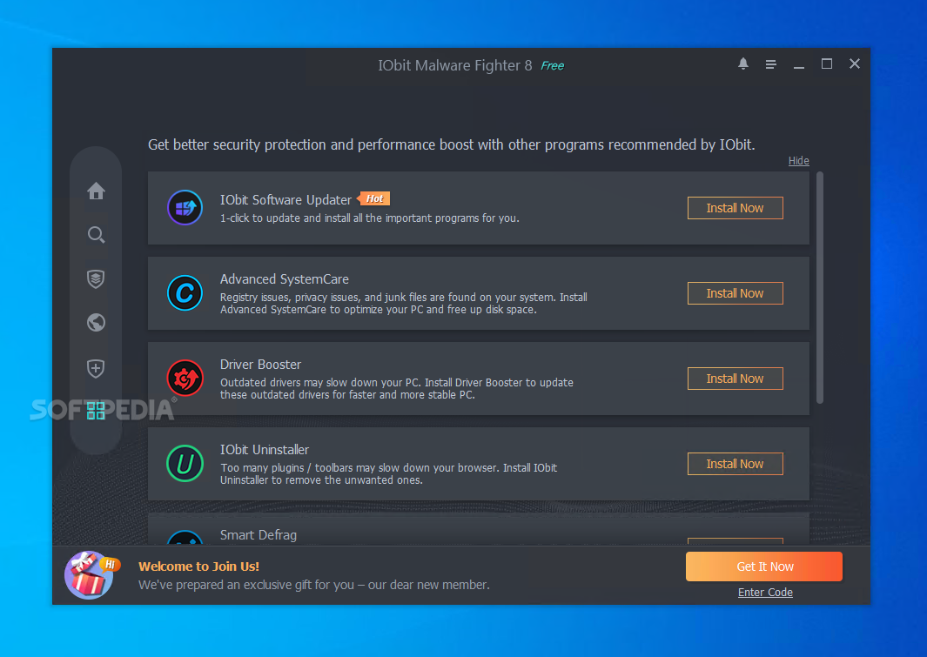Open the layered shield Protect section

(96, 278)
